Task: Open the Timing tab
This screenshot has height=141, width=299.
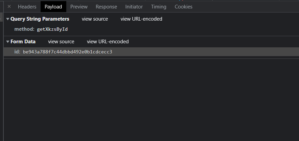Action: 159,7
